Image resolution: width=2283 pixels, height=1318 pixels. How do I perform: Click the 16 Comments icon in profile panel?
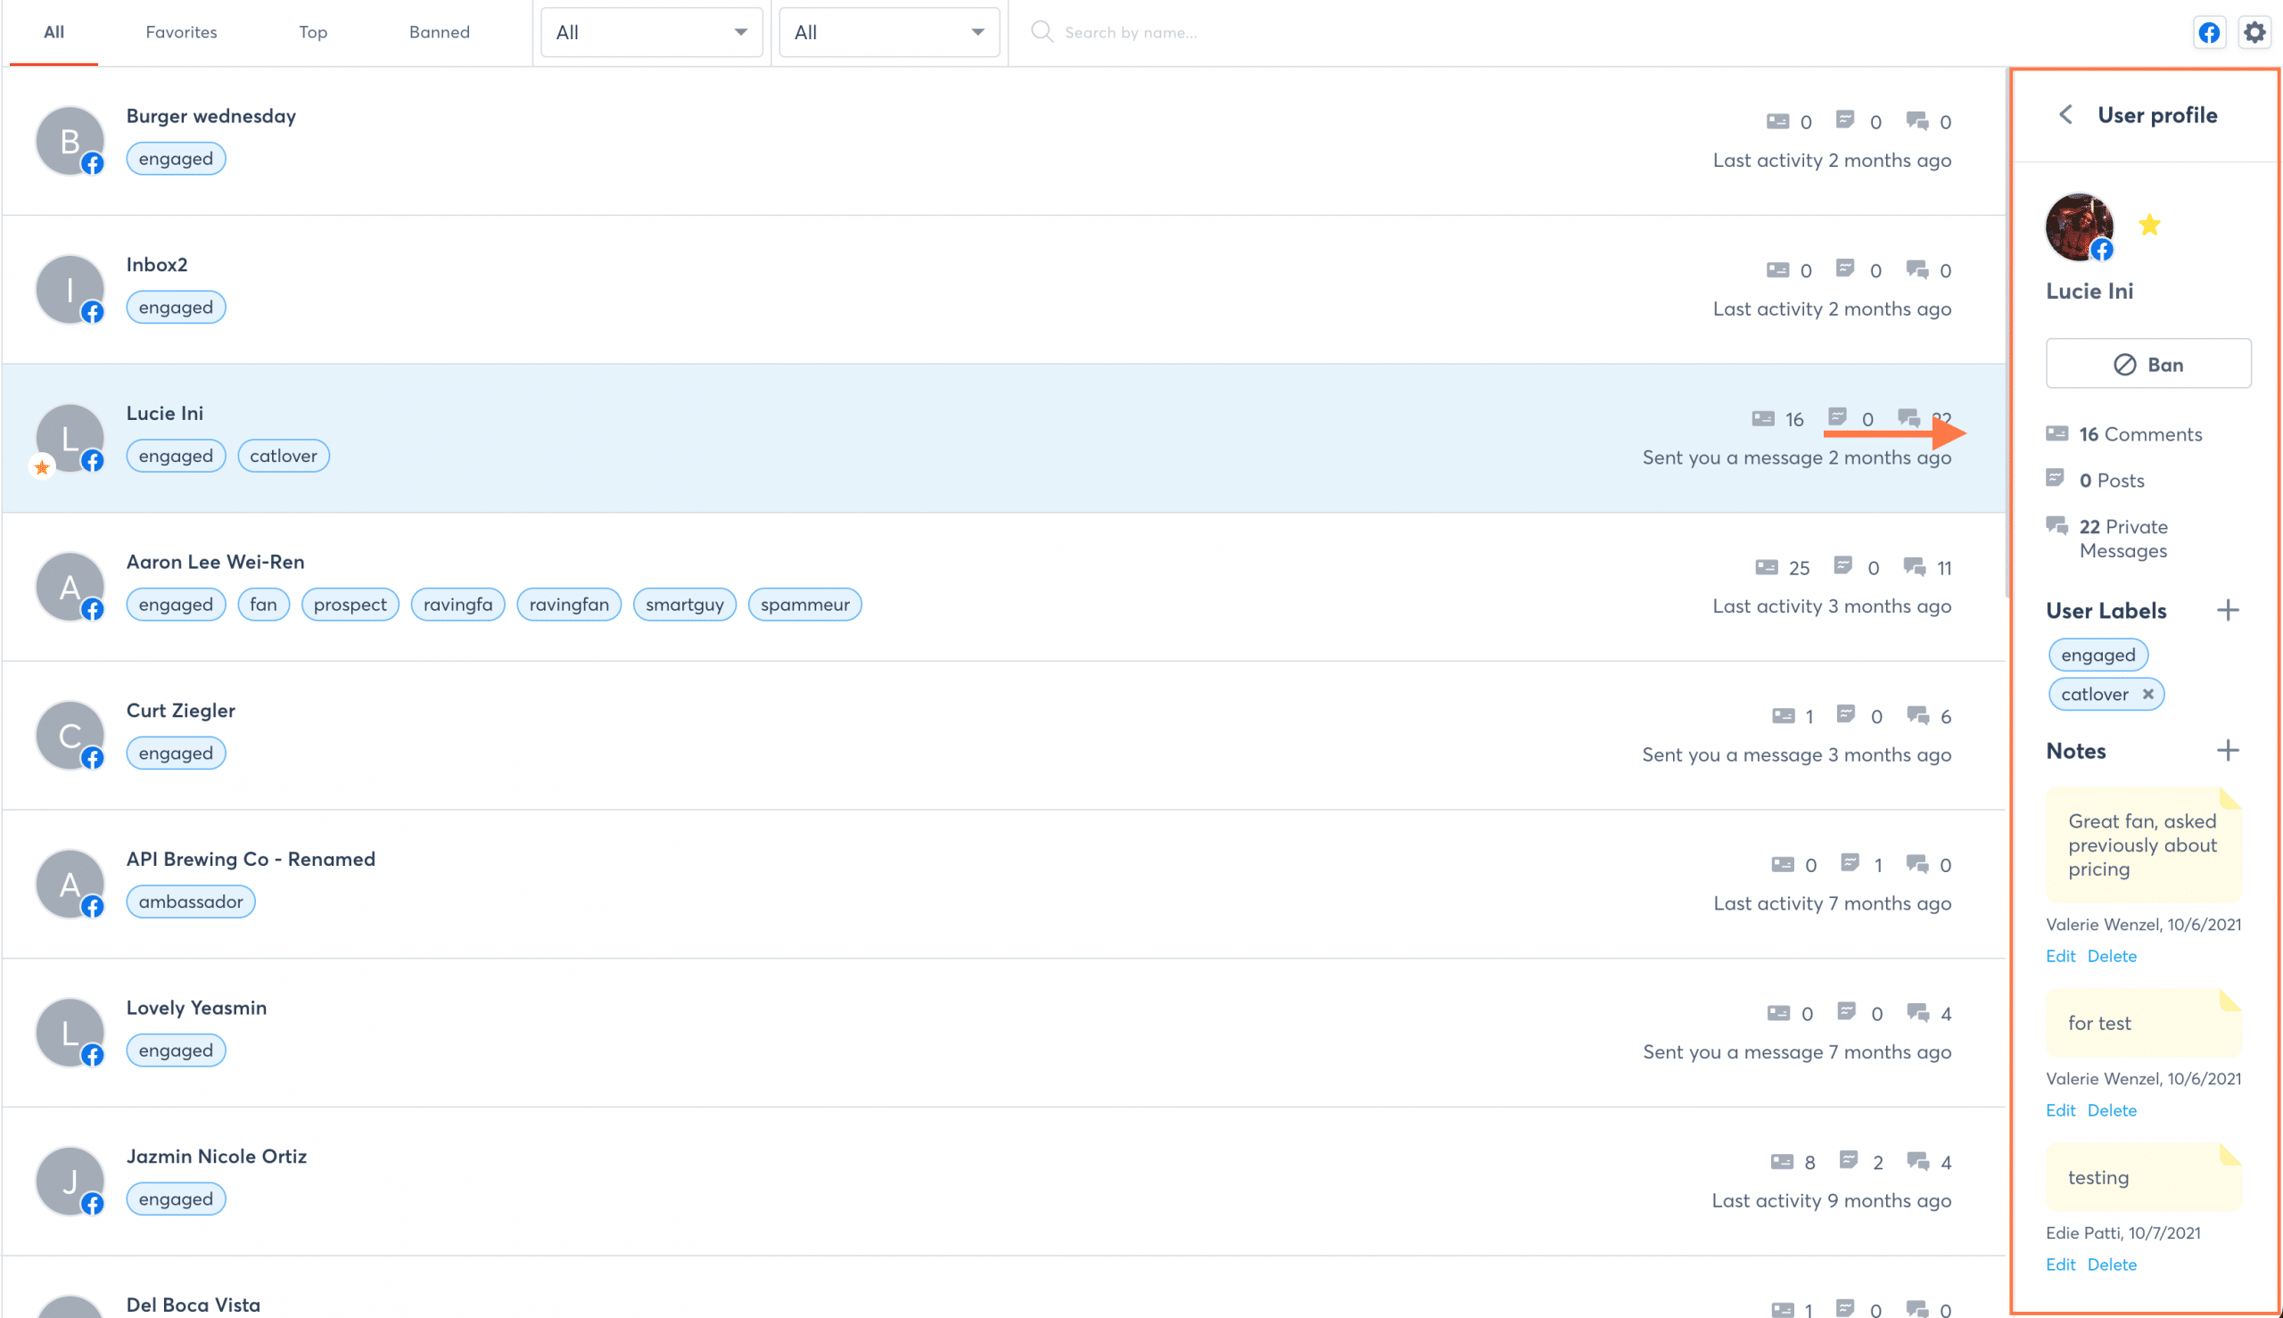point(2056,433)
